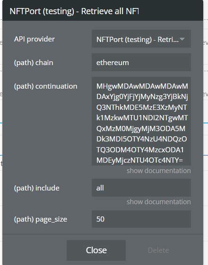208x265 pixels.
Task: Click the (path) continuation label
Action: tap(45, 86)
